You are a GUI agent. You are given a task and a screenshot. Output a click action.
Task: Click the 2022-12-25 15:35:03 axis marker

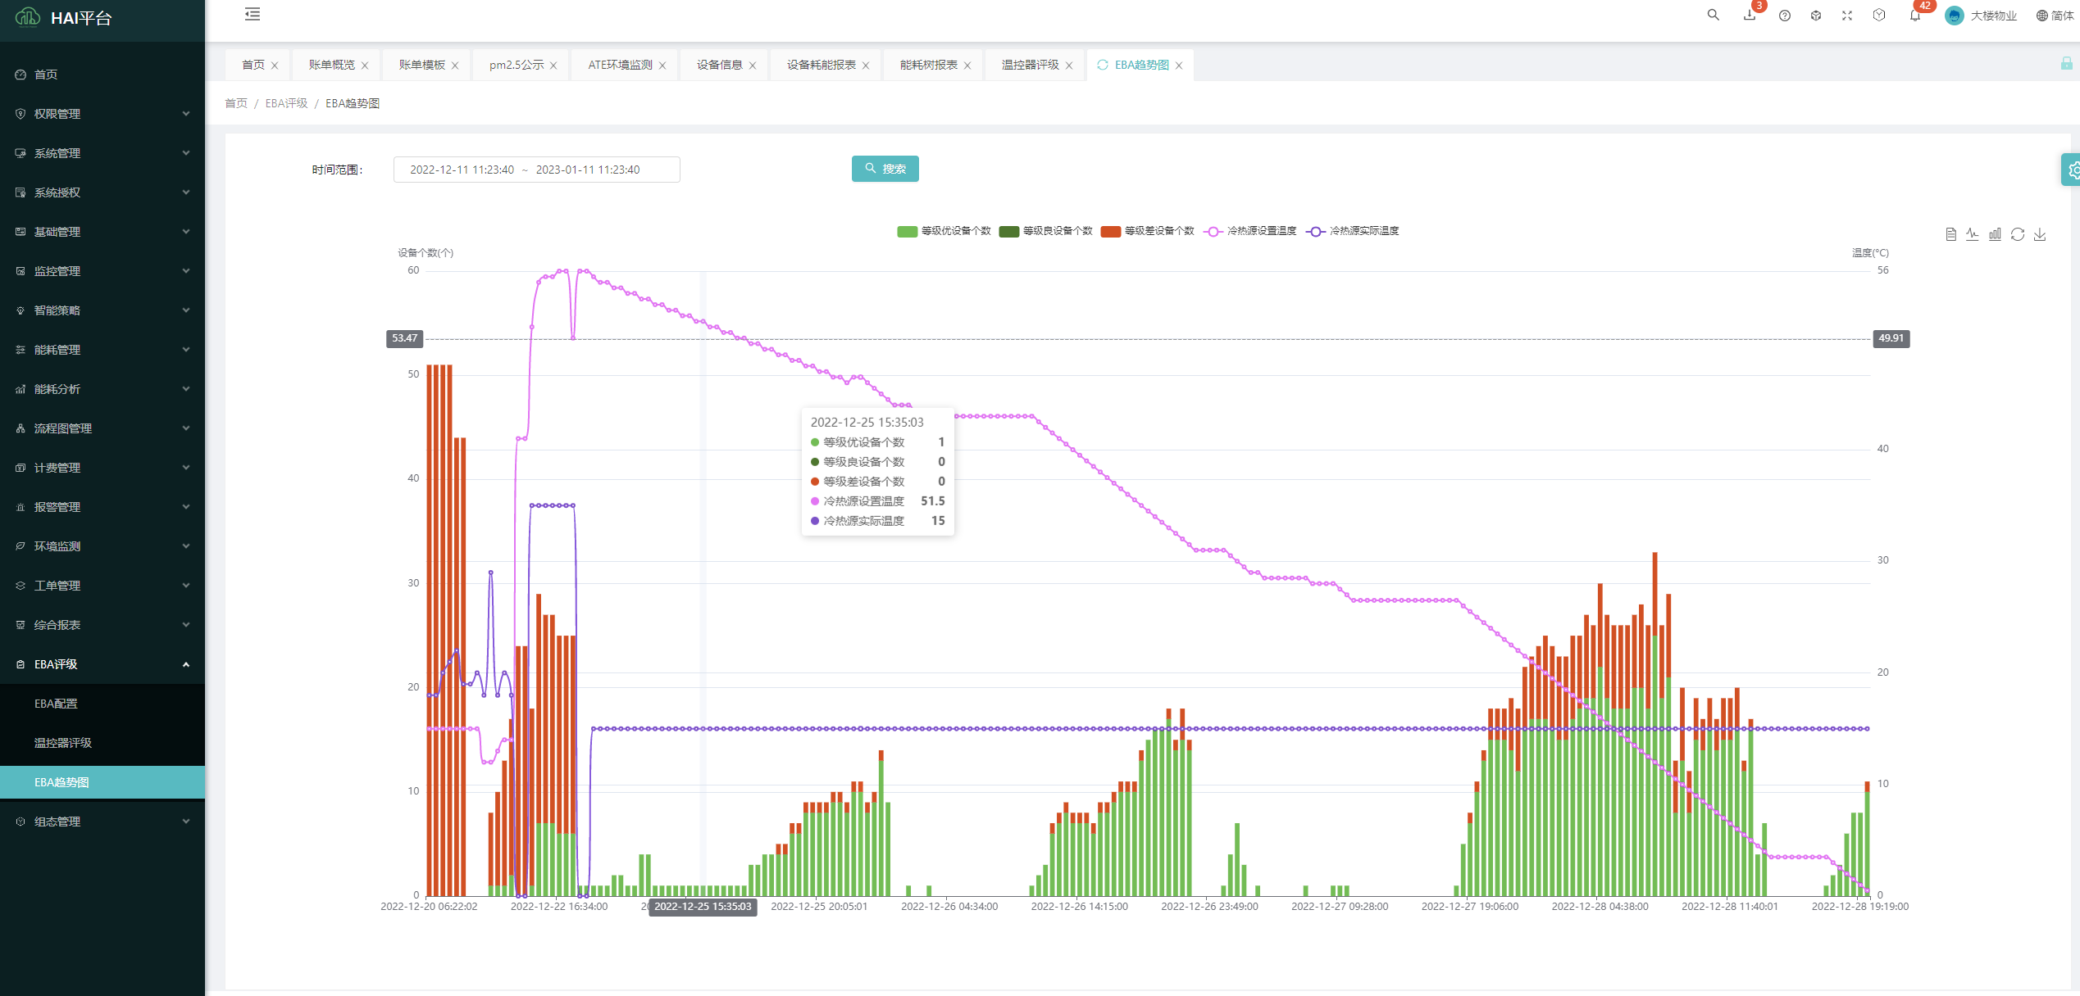pos(703,907)
